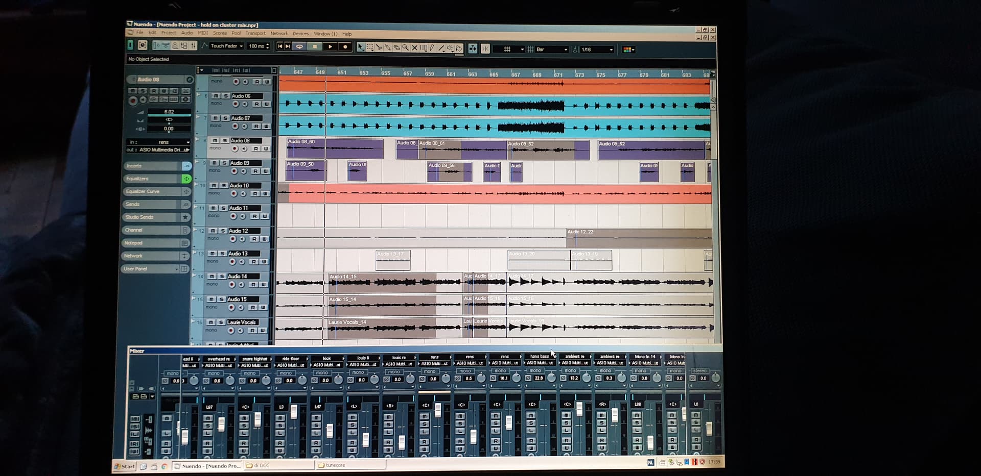This screenshot has height=476, width=981.
Task: Open the Devices menu
Action: point(300,34)
